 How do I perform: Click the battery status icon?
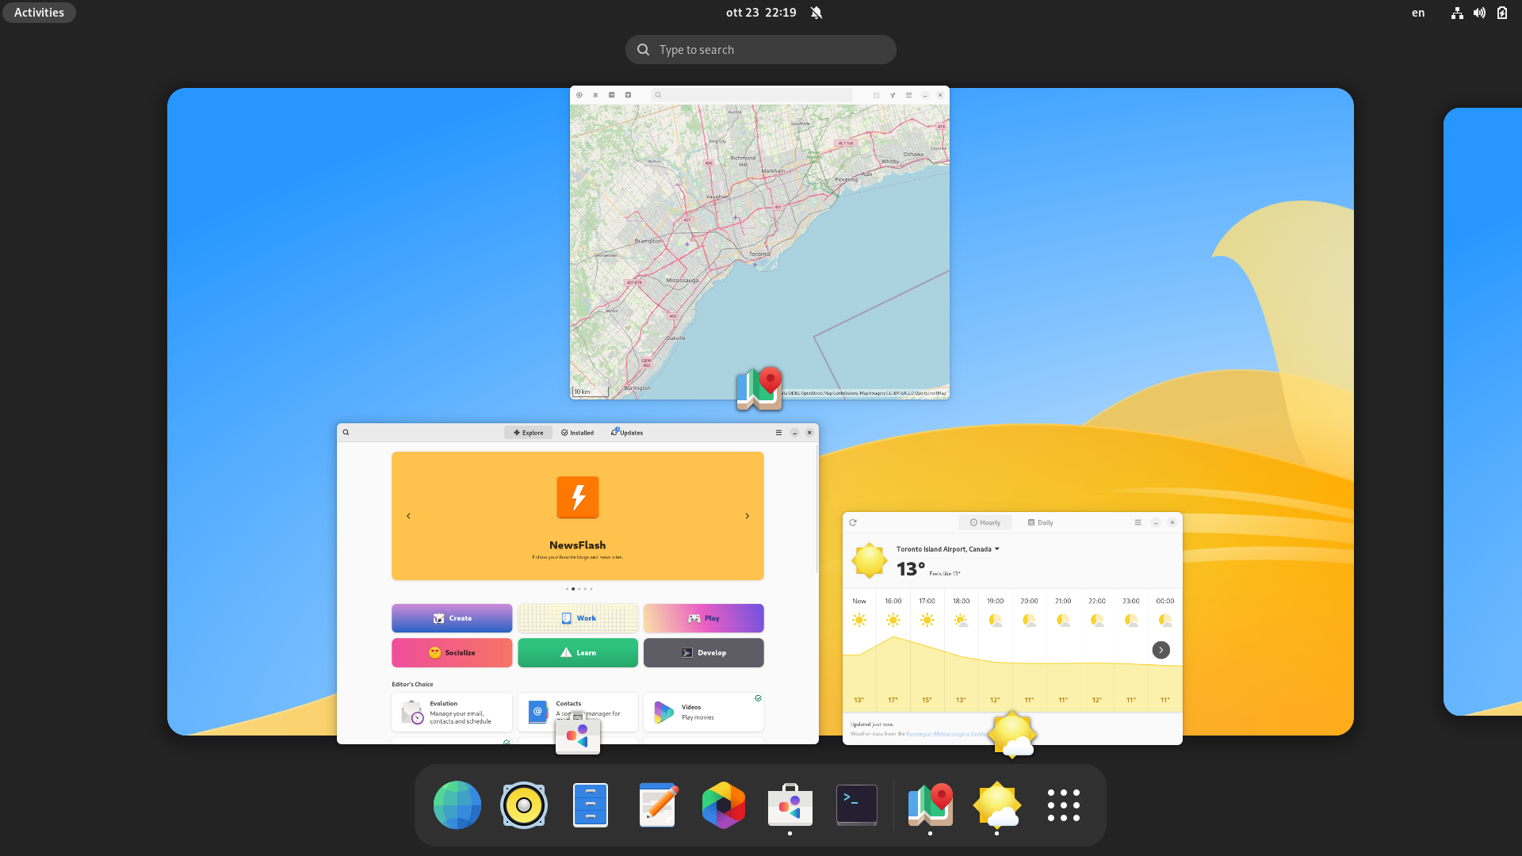tap(1502, 13)
